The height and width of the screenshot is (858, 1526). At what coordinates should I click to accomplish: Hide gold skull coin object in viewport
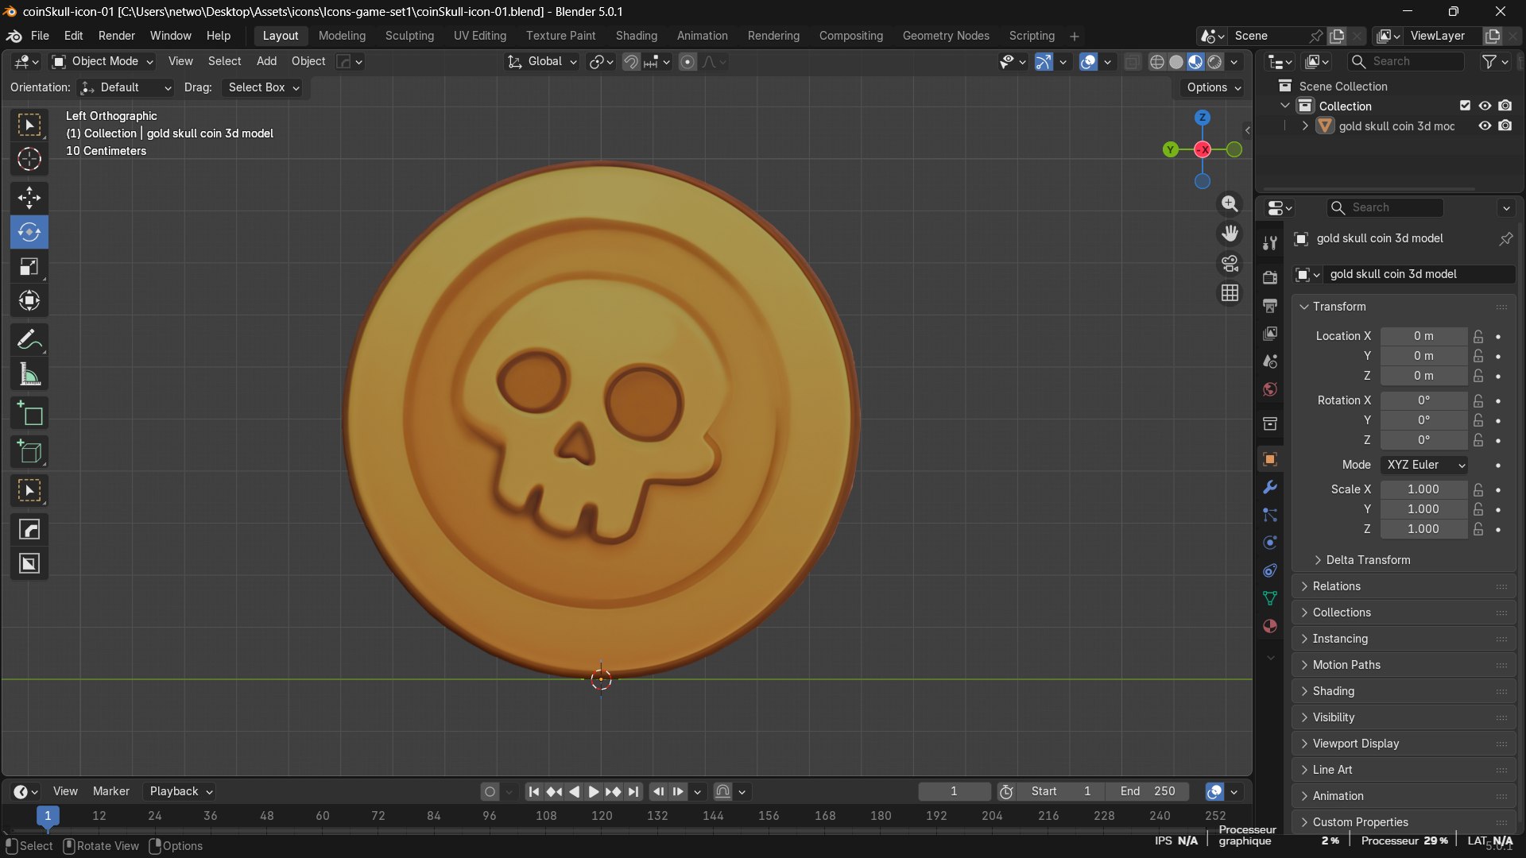pos(1484,126)
